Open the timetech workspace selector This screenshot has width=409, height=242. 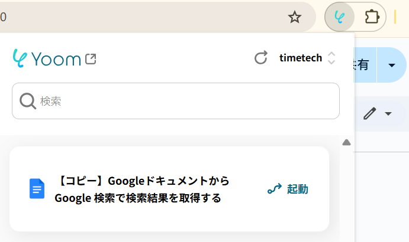point(301,58)
